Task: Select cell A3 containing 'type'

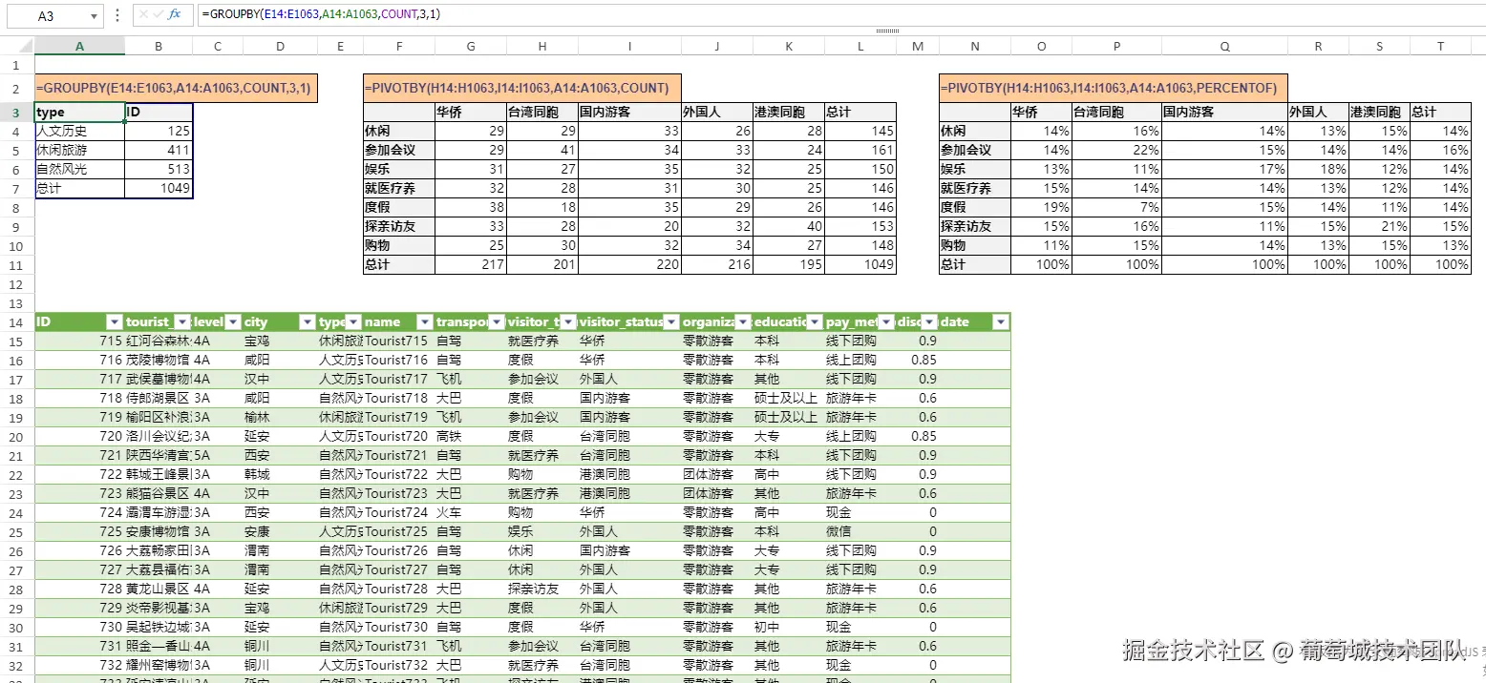Action: (79, 113)
